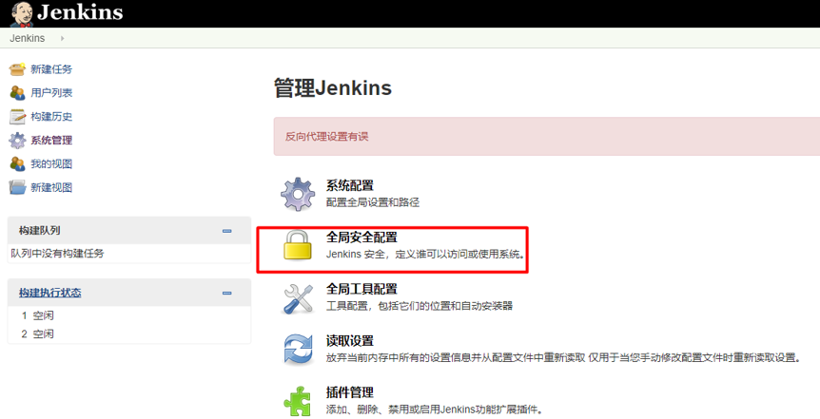Select executor row 2 空闲
The width and height of the screenshot is (820, 419).
[x=129, y=333]
